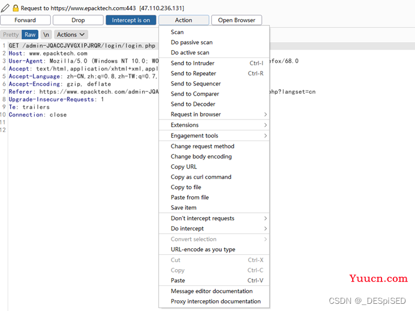Select 'Change request method'
415x311 pixels.
[214, 147]
